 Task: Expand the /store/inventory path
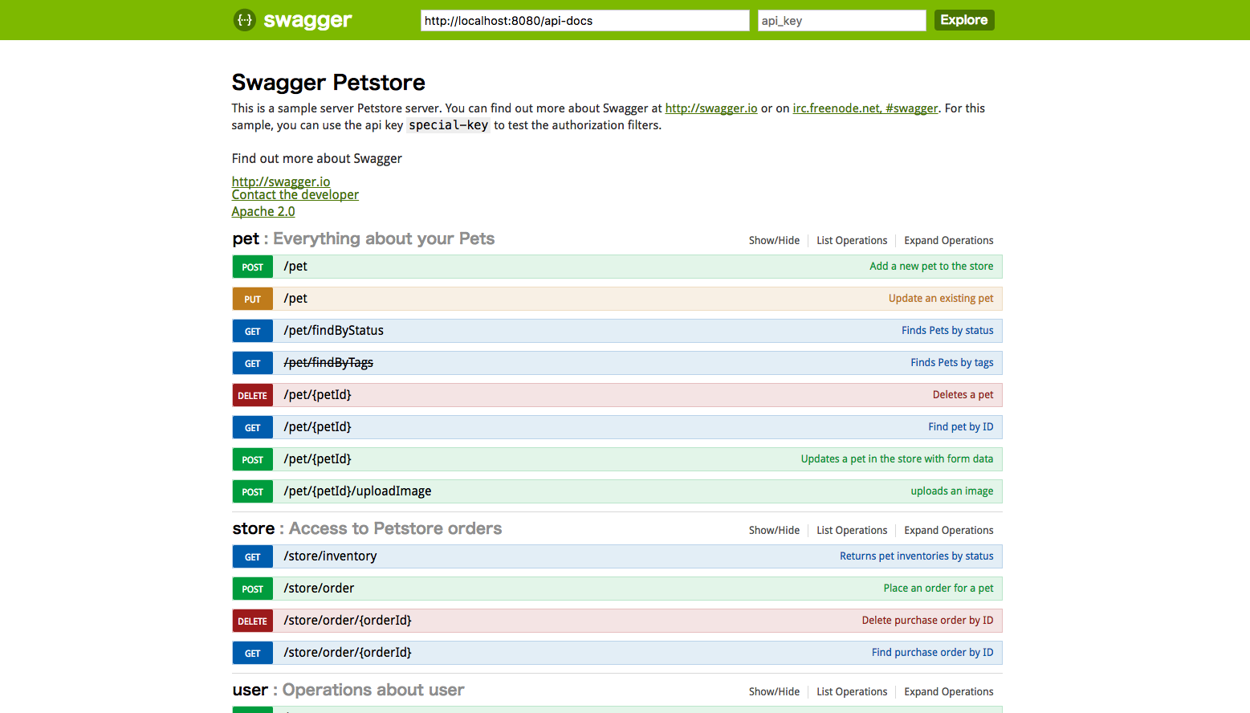pyautogui.click(x=330, y=556)
